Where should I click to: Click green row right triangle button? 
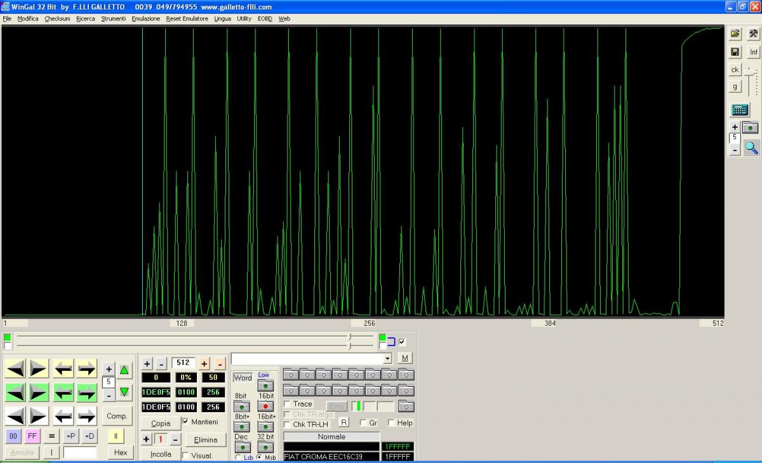38,392
